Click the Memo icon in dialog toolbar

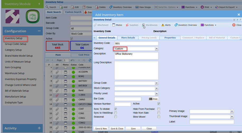pyautogui.click(x=114, y=25)
